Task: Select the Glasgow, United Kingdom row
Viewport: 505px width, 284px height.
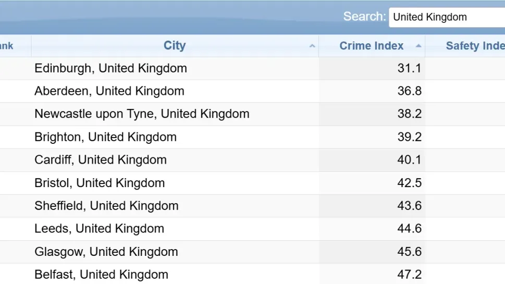Action: (106, 252)
